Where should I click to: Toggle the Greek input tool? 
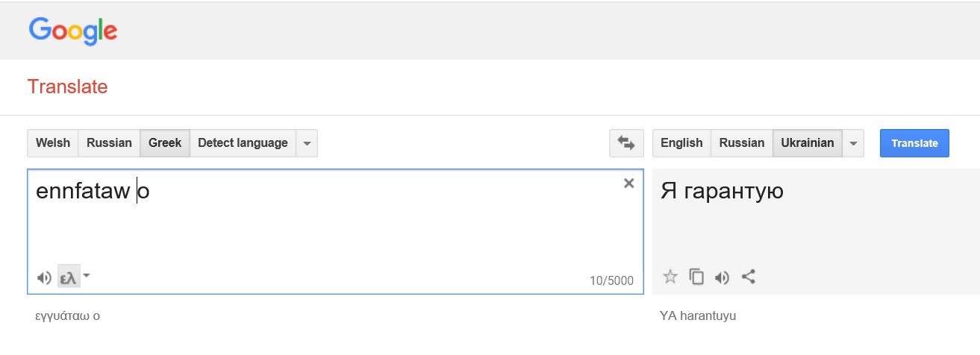coord(68,278)
